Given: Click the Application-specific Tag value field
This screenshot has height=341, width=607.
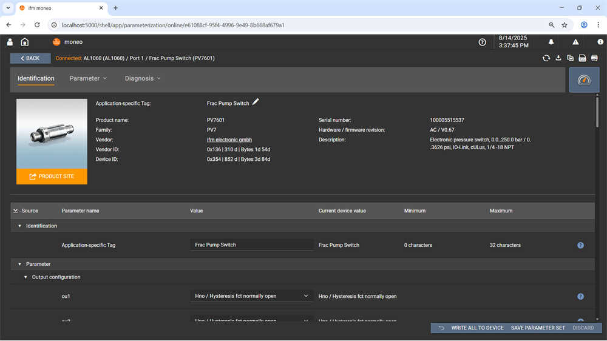Looking at the screenshot, I should [x=251, y=245].
